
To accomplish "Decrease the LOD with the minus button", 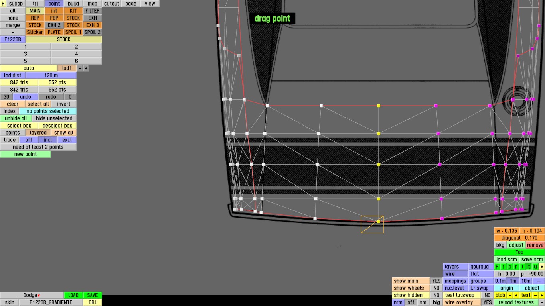I will (x=80, y=68).
